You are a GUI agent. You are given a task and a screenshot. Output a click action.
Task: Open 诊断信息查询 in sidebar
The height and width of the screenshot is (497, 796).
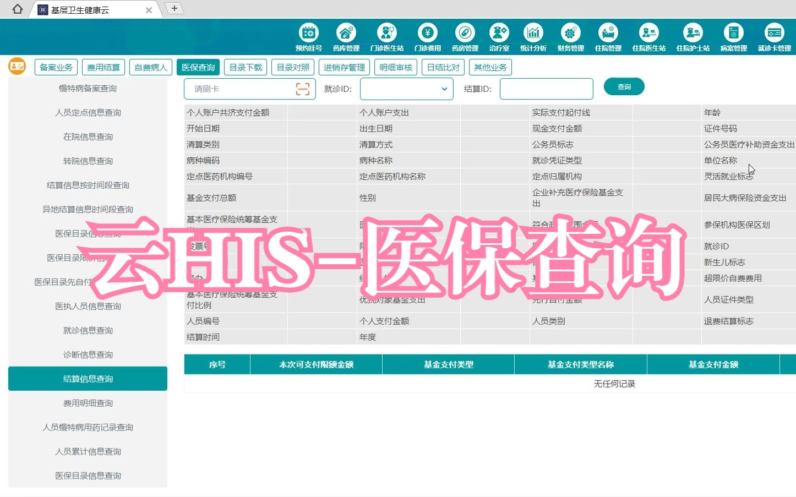(x=88, y=354)
